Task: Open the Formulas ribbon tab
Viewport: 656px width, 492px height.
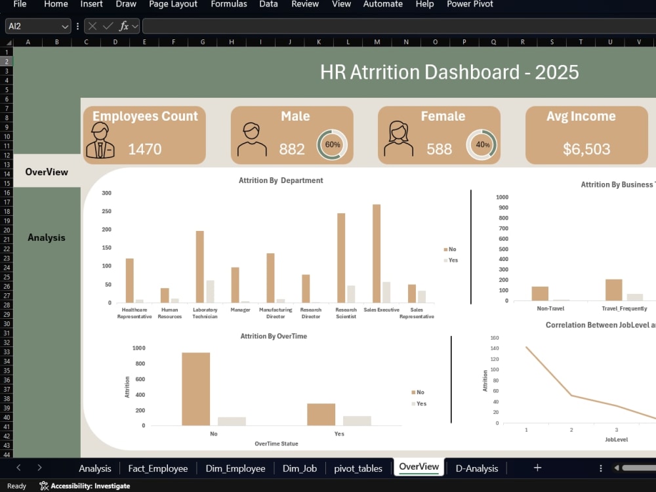Action: [x=229, y=4]
